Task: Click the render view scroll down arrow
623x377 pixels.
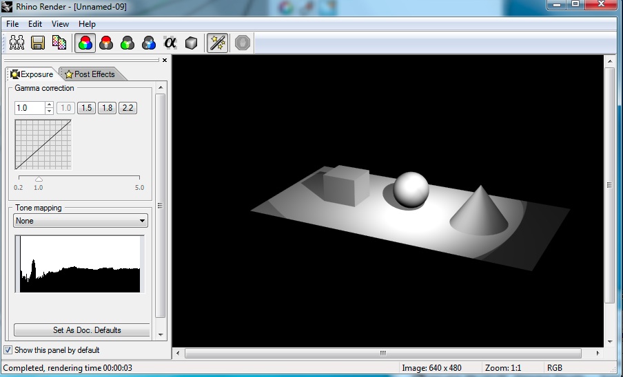Action: (609, 342)
